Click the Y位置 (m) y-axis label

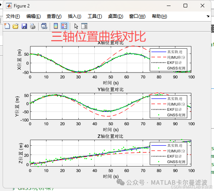(17, 106)
